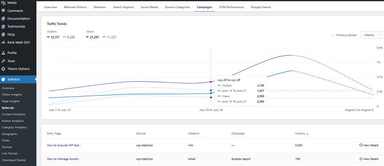Click the July 20 to July 26 Views data point
This screenshot has width=384, height=166.
[x=211, y=82]
